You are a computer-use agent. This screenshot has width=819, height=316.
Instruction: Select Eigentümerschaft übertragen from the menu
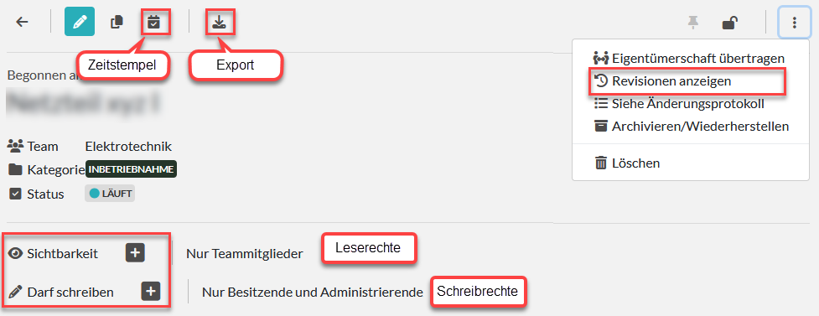coord(689,58)
